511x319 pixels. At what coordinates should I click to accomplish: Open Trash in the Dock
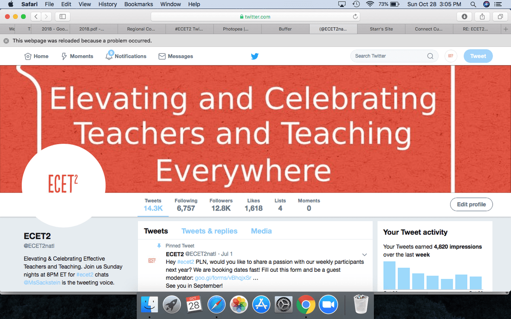point(361,305)
